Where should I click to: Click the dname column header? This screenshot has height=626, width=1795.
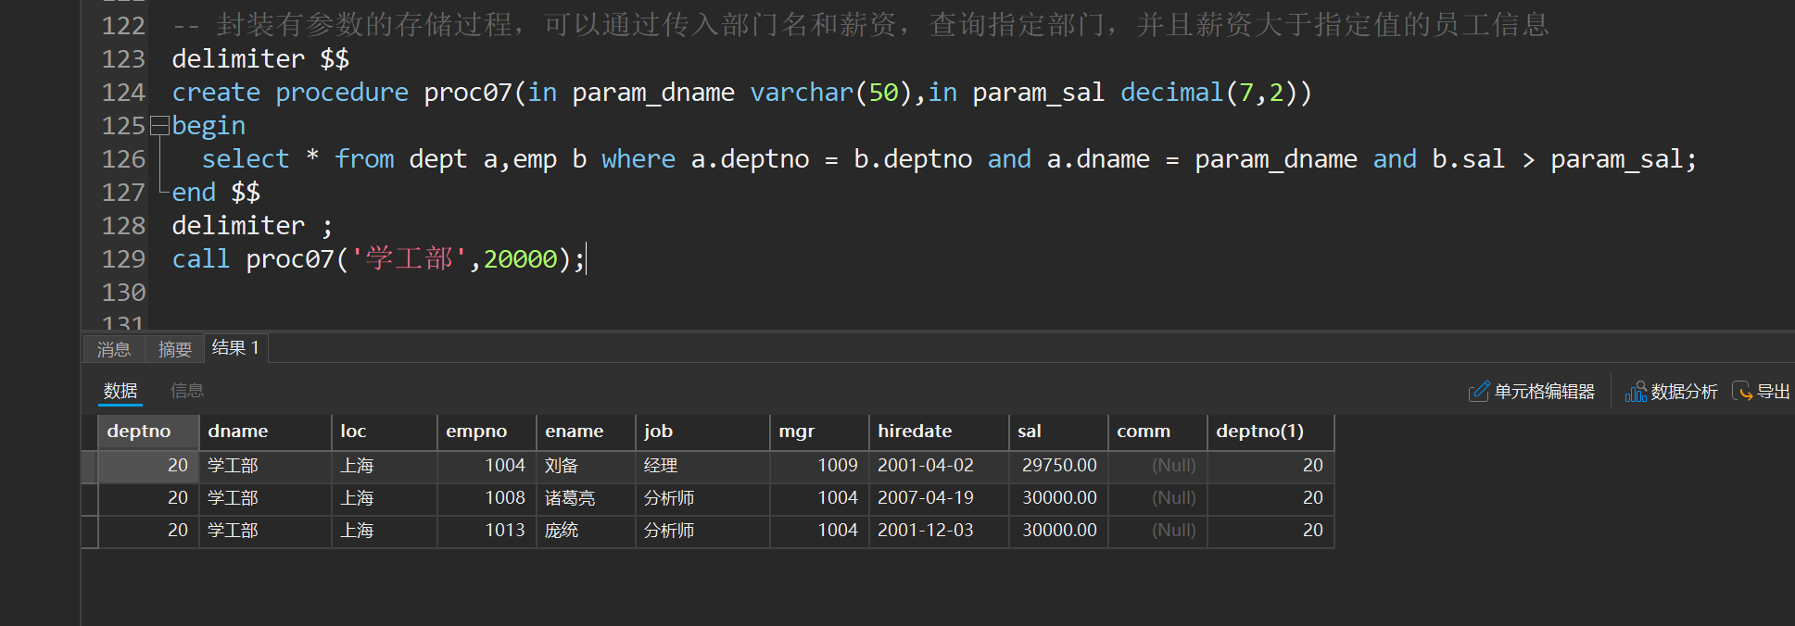[265, 432]
